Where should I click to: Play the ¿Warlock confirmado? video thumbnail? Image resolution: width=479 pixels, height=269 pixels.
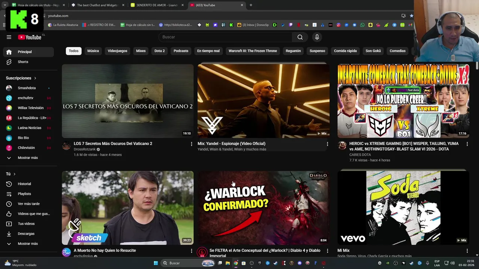point(263,208)
